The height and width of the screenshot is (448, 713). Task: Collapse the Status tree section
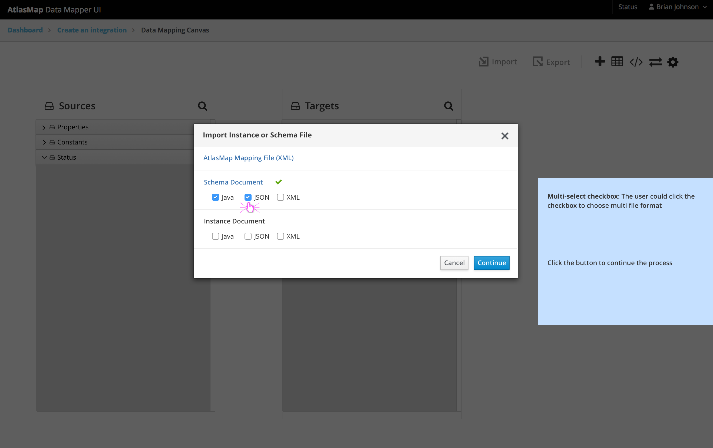pyautogui.click(x=44, y=157)
